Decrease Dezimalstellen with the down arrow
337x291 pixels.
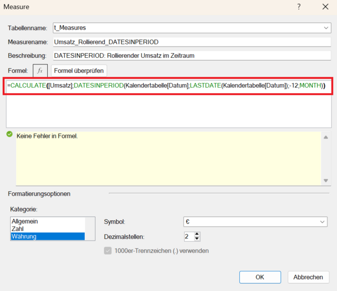coord(197,239)
